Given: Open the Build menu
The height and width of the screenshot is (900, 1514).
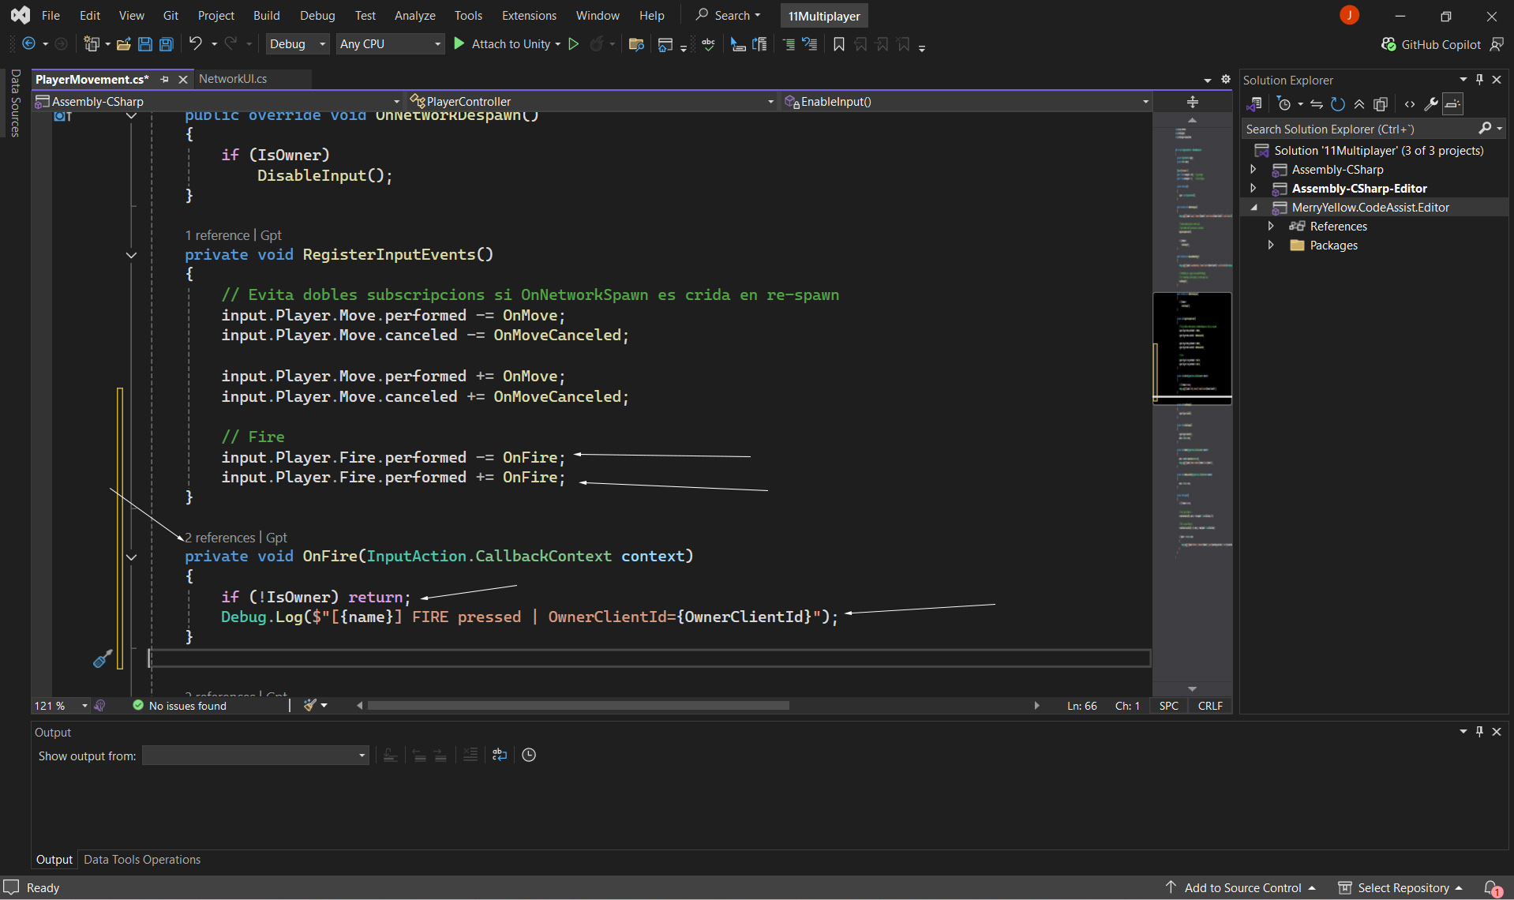Looking at the screenshot, I should click(x=266, y=16).
